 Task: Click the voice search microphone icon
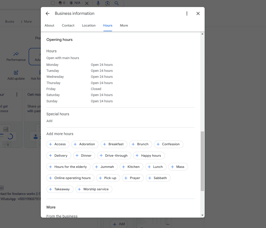click(x=98, y=3)
